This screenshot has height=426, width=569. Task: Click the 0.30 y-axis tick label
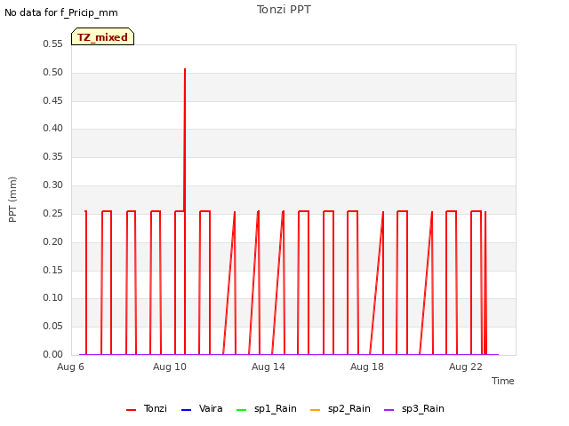53,185
